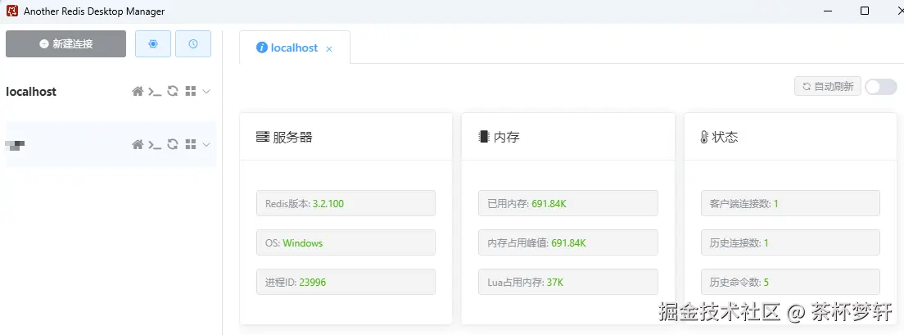
Task: Click the 历史连接数 1 field
Action: [790, 242]
